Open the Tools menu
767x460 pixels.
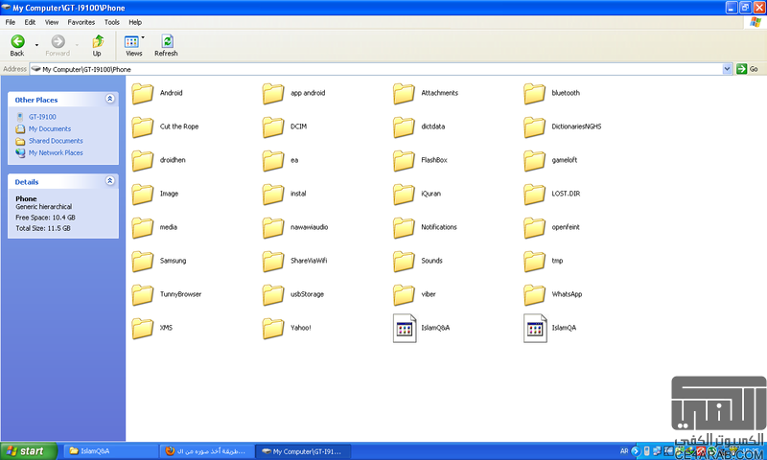click(x=111, y=22)
